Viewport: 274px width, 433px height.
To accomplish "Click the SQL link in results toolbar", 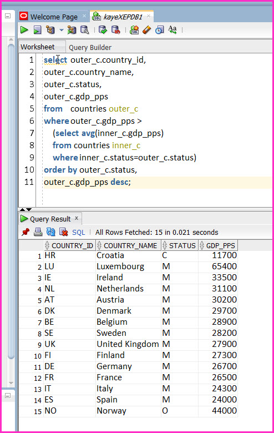I will click(78, 233).
